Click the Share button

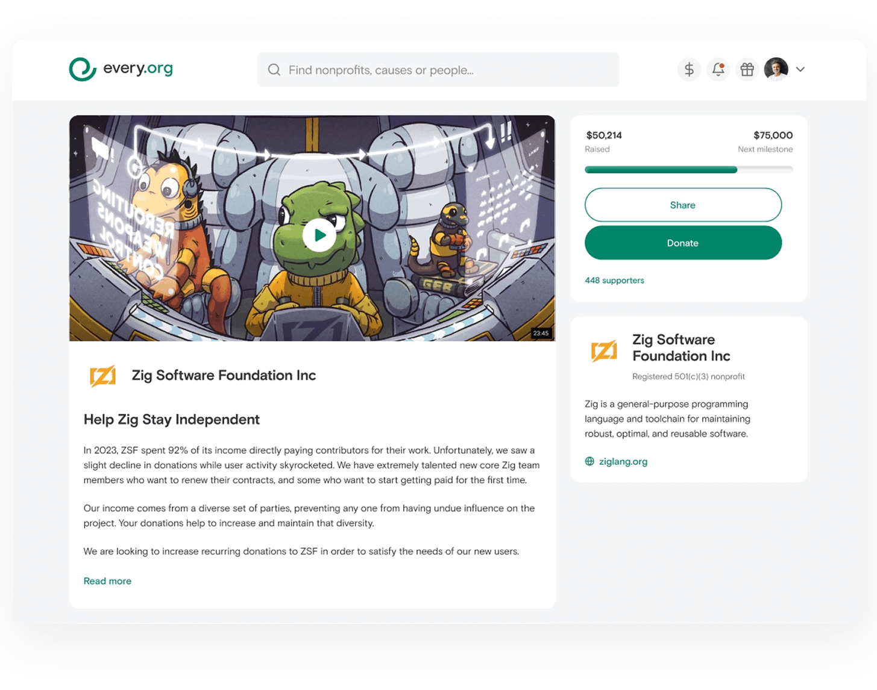[x=683, y=205]
